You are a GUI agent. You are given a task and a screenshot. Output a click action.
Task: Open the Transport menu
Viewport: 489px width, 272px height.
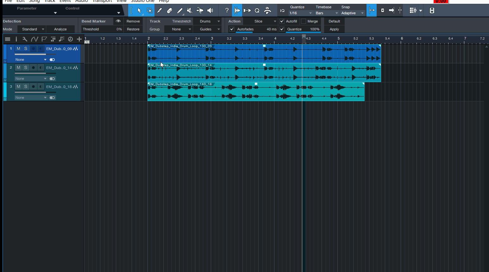point(102,1)
